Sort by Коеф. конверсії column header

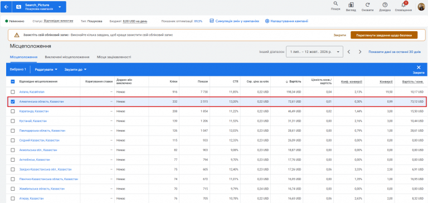click(352, 81)
